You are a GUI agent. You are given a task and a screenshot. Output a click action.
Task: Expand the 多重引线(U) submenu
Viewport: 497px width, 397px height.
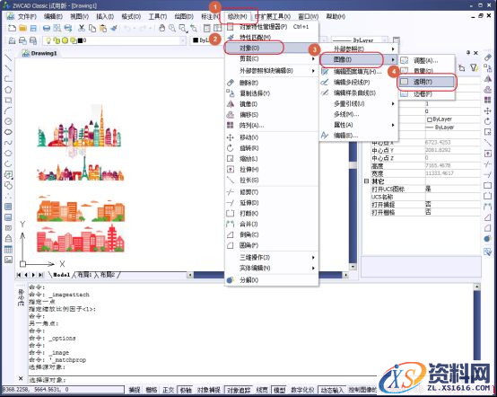(359, 103)
